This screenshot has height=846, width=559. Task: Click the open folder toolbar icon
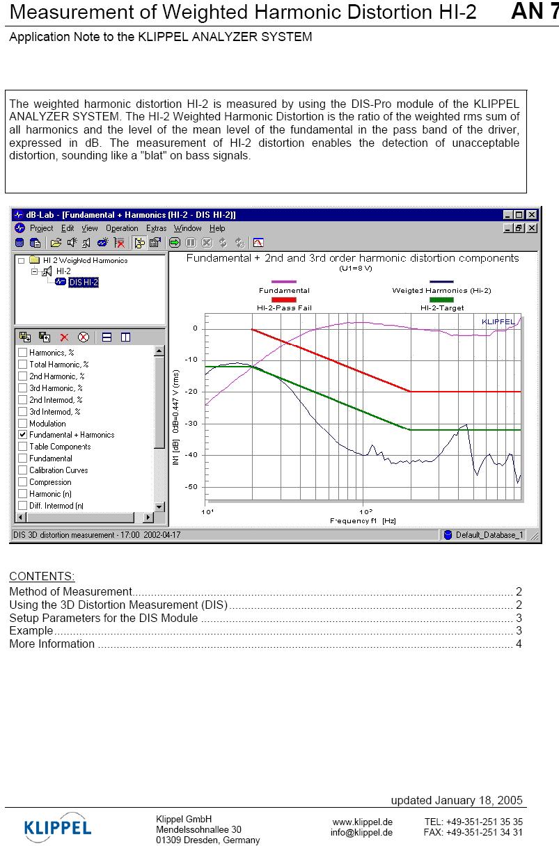[56, 243]
